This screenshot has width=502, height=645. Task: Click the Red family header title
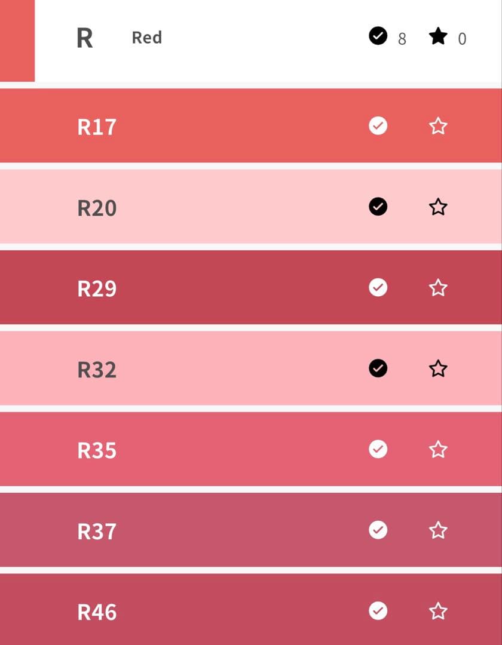click(146, 38)
